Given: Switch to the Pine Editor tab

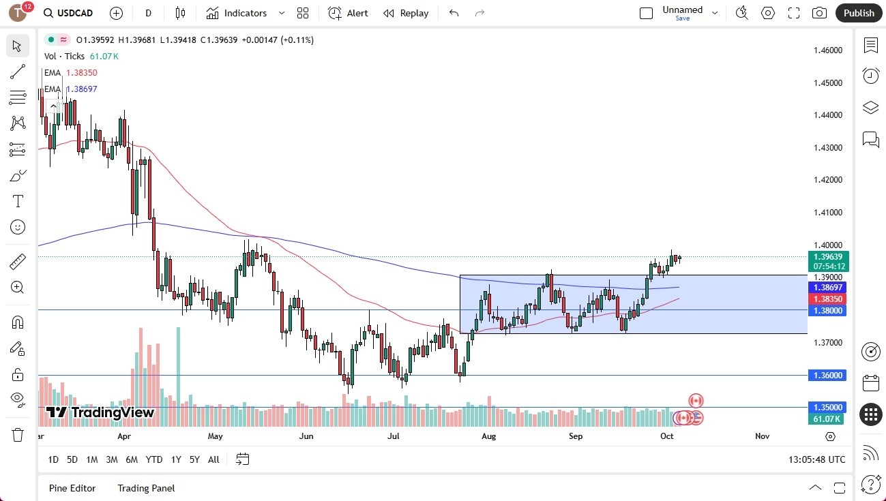Looking at the screenshot, I should point(72,488).
